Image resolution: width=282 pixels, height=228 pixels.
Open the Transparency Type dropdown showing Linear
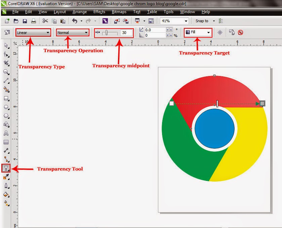(33, 33)
